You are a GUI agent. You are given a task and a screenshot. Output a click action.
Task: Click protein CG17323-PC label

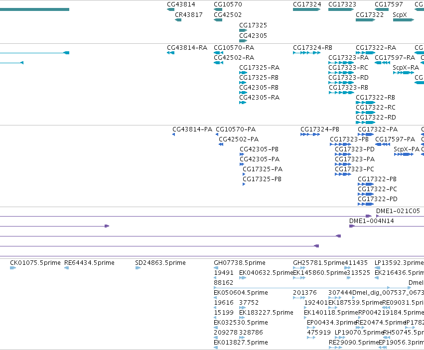[x=355, y=169]
